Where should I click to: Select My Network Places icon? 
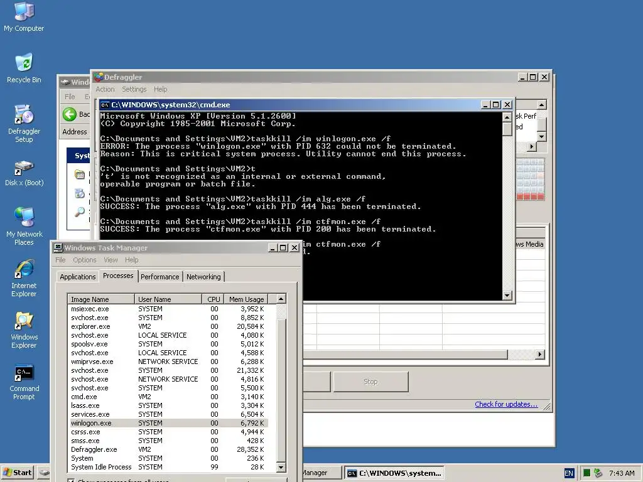24,226
